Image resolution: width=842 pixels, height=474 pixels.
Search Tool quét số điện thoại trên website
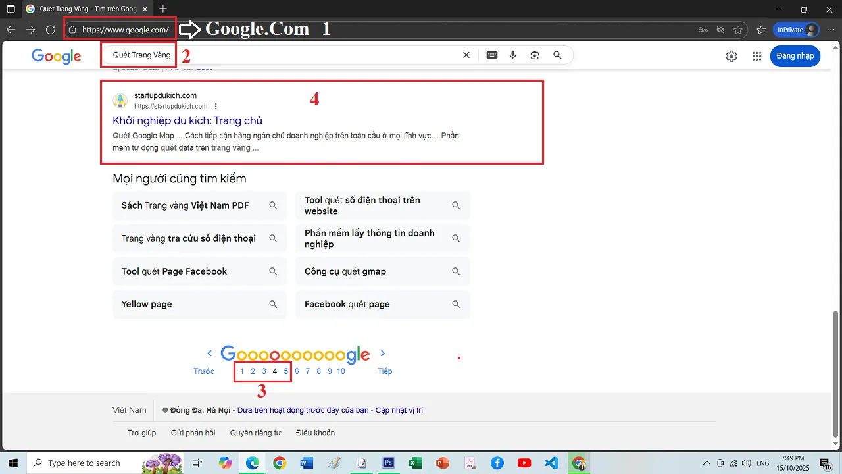point(383,205)
